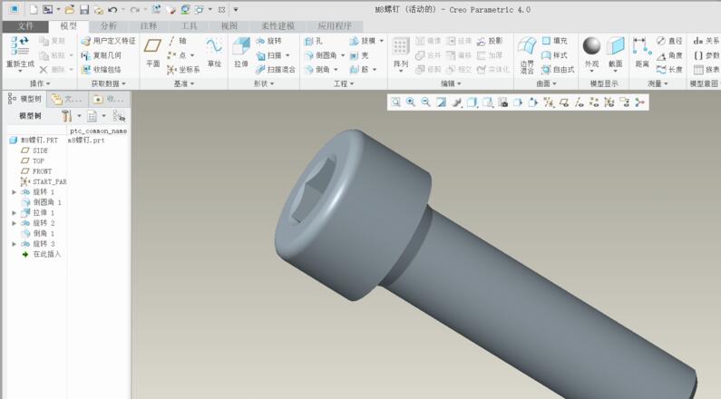Select the 角度 (Angle) measure tool
Viewport: 721px width, 399px height.
tap(669, 55)
